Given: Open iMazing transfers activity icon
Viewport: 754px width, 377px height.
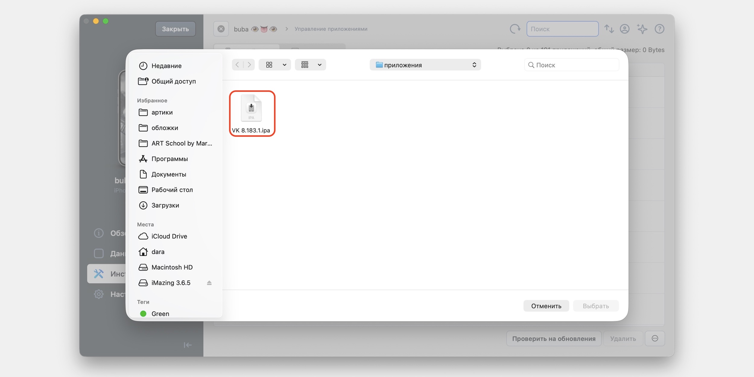Looking at the screenshot, I should [609, 29].
